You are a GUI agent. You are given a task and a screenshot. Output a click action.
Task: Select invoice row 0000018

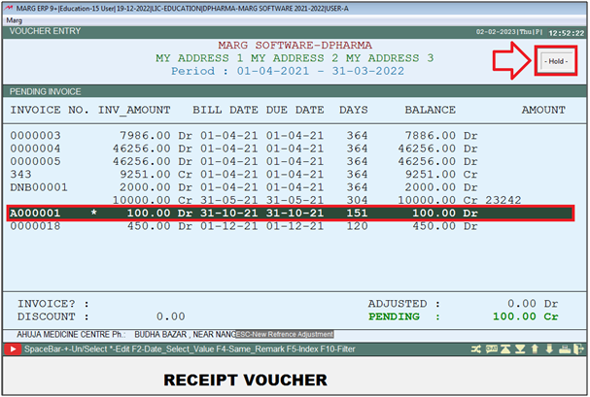(x=289, y=226)
